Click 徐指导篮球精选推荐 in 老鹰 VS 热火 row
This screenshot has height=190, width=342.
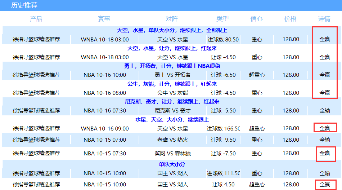tap(36, 140)
